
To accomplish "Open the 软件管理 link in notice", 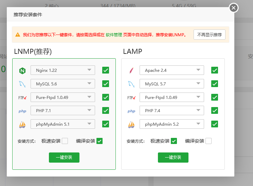I will click(114, 35).
